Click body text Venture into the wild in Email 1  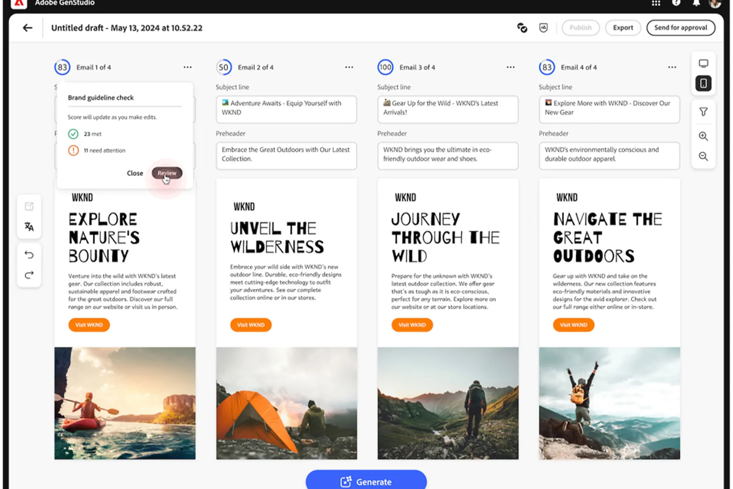pos(123,291)
